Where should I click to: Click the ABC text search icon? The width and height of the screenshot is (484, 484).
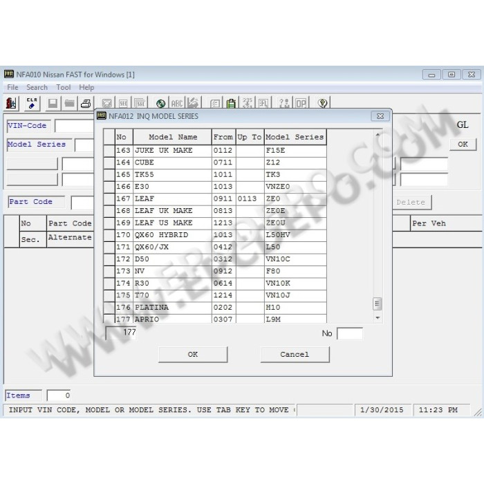coord(177,104)
